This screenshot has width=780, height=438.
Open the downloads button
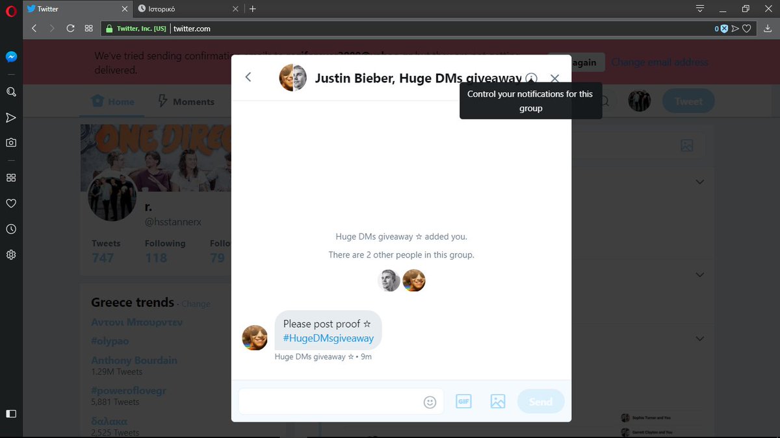point(768,29)
